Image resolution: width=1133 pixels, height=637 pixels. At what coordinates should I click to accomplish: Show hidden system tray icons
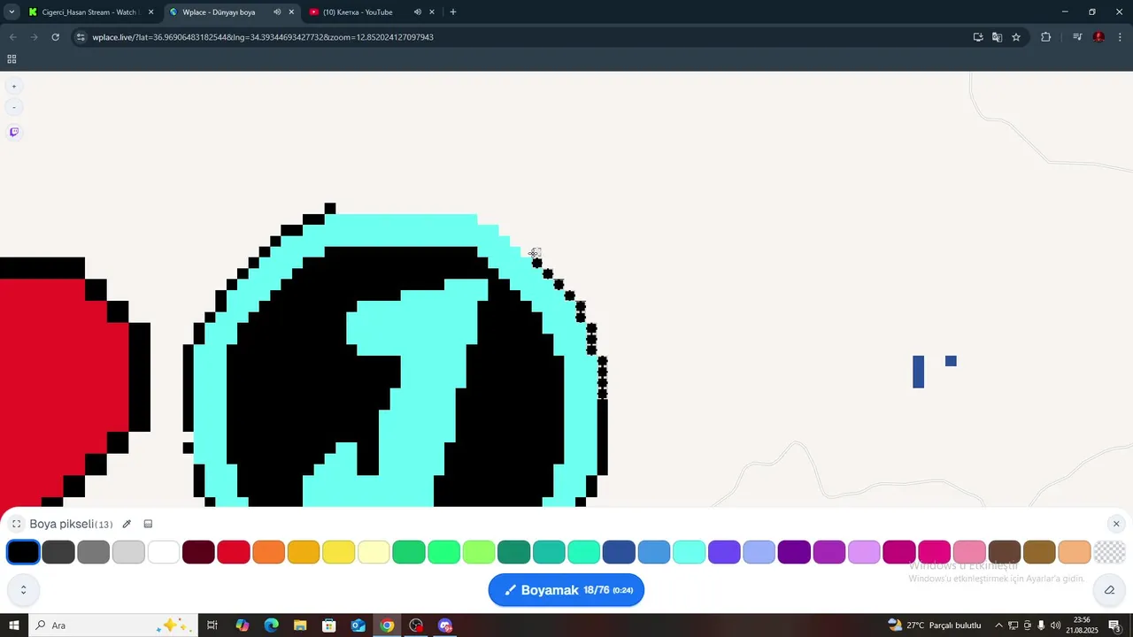998,625
